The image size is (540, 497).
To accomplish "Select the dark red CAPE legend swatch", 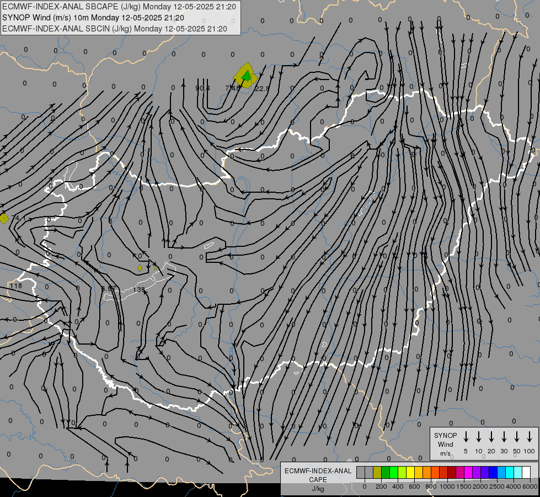I will [x=452, y=473].
